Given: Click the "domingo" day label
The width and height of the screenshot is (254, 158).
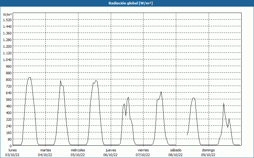Looking at the screenshot, I should pyautogui.click(x=208, y=150).
